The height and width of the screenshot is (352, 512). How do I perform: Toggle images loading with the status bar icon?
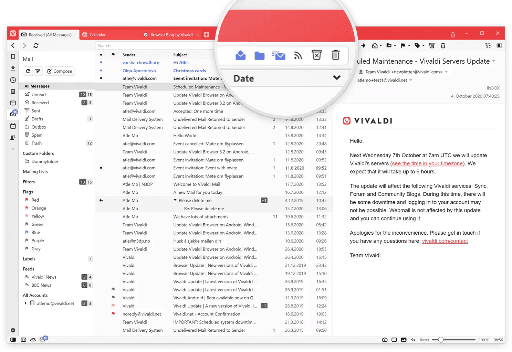click(x=404, y=340)
